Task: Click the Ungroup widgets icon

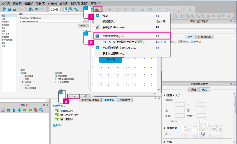Action: tap(182, 16)
